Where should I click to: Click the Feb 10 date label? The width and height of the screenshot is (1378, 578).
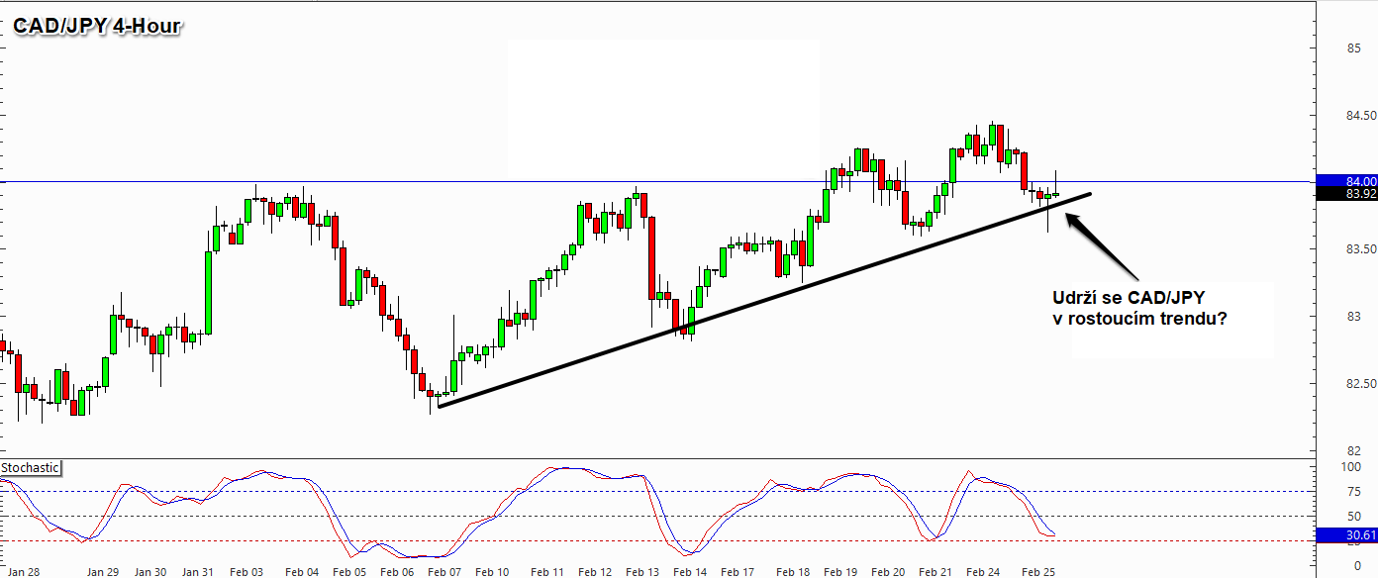coord(492,572)
